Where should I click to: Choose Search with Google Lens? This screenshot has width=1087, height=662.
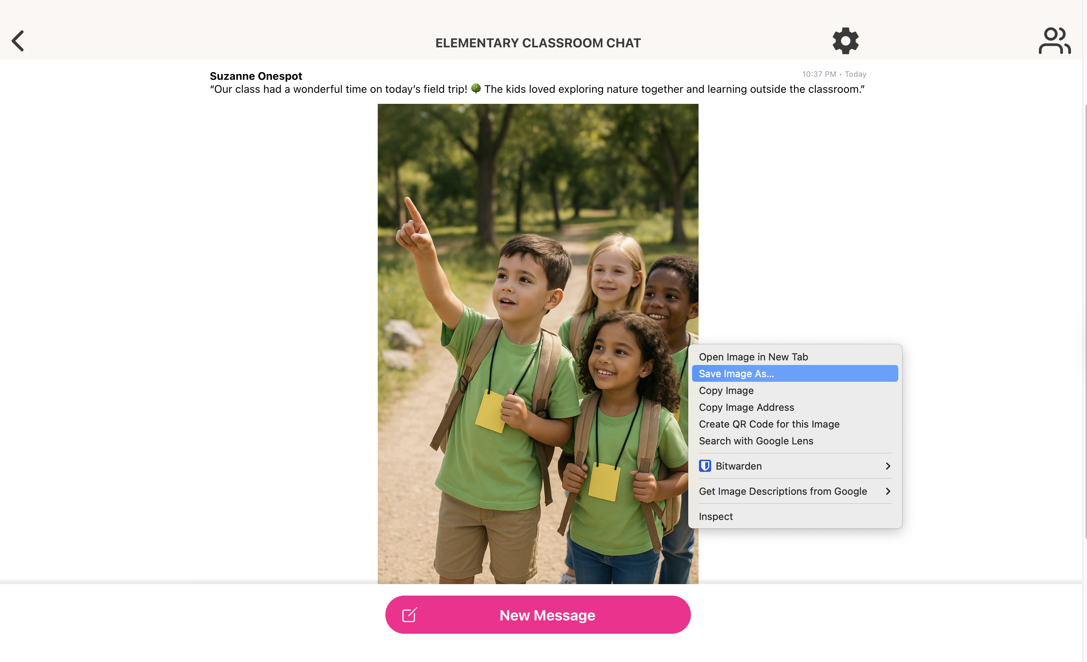coord(756,441)
